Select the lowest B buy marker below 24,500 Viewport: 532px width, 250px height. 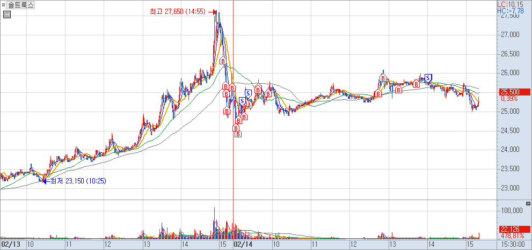pyautogui.click(x=238, y=134)
